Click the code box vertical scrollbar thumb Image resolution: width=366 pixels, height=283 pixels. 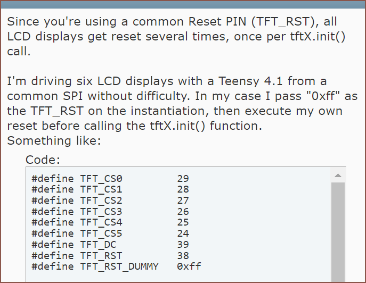(x=338, y=232)
